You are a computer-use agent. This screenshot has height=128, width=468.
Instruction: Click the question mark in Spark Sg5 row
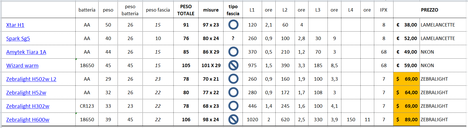point(233,38)
